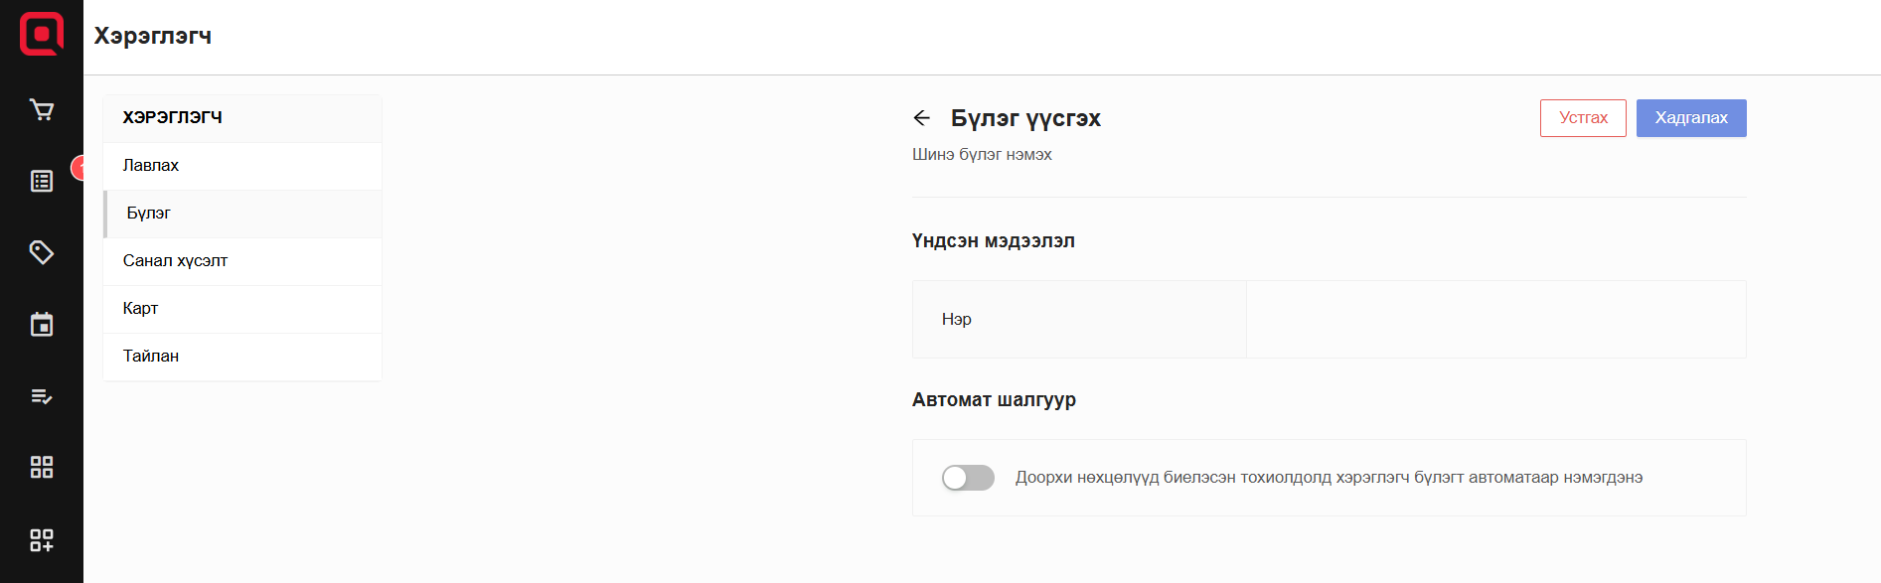Image resolution: width=1881 pixels, height=583 pixels.
Task: Open the Тайлан menu item
Action: [151, 357]
